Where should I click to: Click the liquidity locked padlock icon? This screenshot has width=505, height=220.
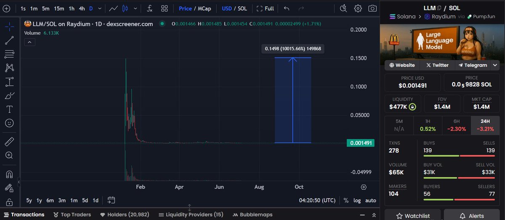coord(412,107)
